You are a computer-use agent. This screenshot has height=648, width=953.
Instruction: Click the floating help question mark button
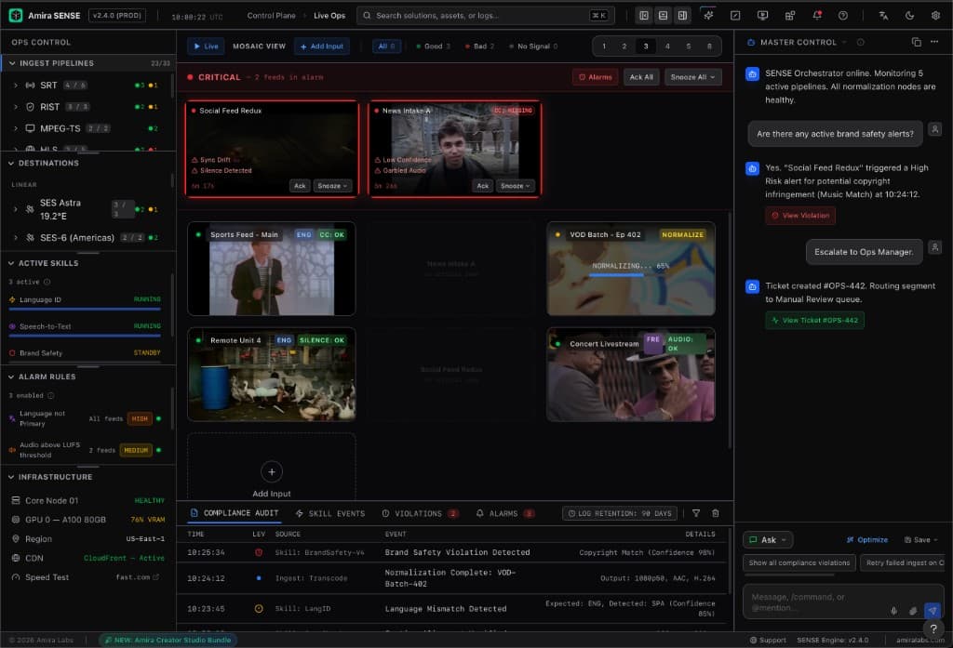[933, 629]
